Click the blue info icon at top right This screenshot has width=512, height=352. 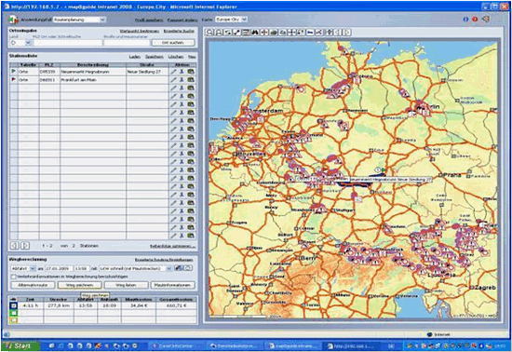pyautogui.click(x=465, y=20)
